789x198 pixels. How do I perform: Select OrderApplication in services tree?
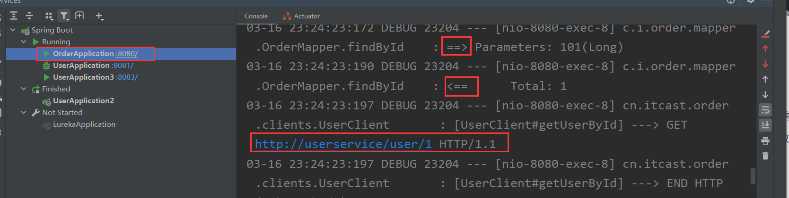83,54
